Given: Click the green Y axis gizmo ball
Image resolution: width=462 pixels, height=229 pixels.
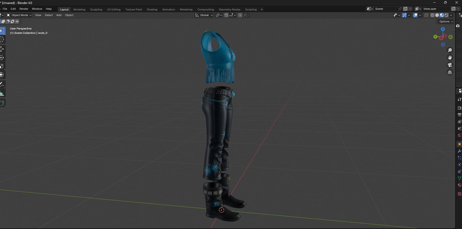Looking at the screenshot, I should [x=435, y=37].
